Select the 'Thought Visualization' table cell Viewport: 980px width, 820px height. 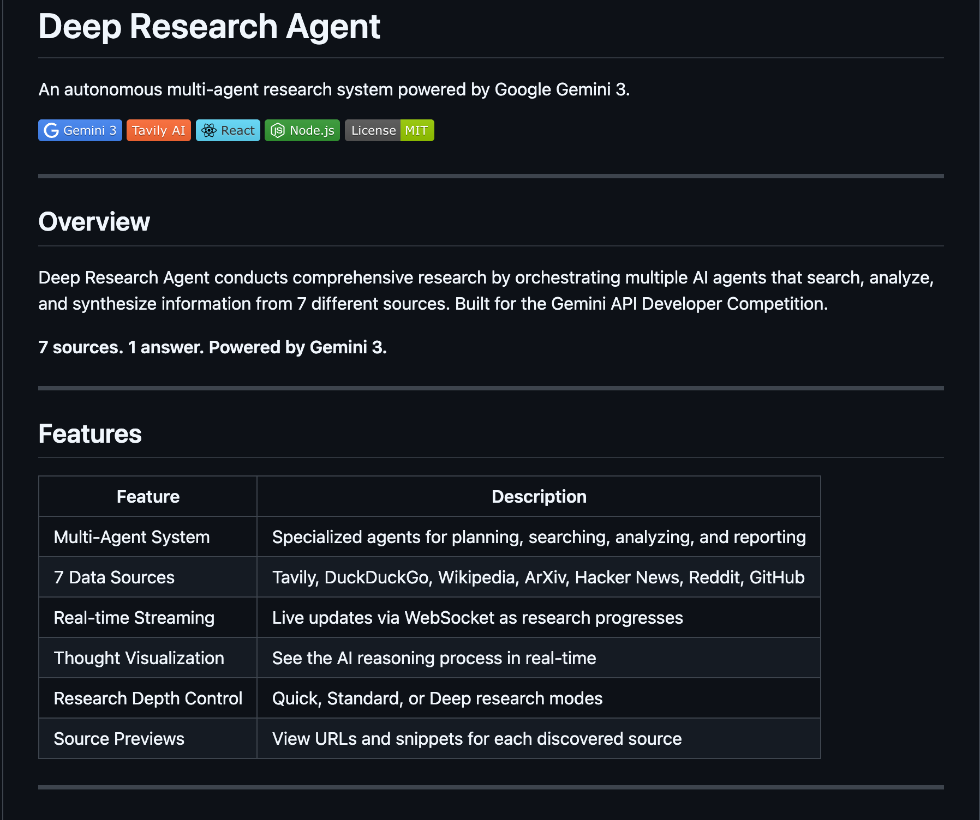[x=148, y=658]
